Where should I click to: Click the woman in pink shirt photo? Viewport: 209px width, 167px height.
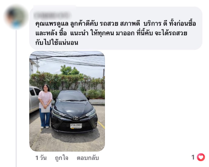click(45, 106)
